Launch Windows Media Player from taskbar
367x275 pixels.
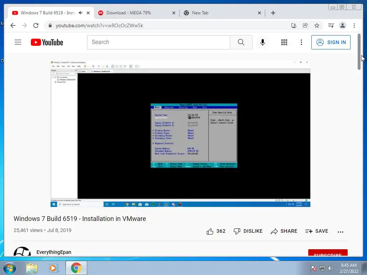(54, 268)
